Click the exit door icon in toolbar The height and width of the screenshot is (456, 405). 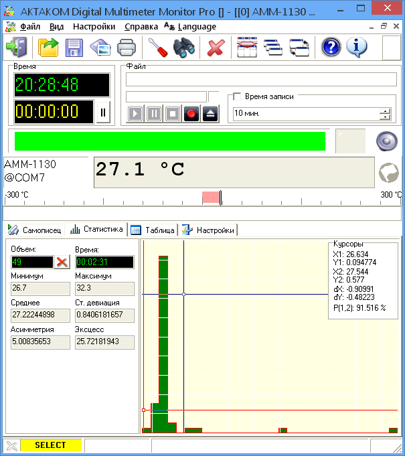(17, 47)
